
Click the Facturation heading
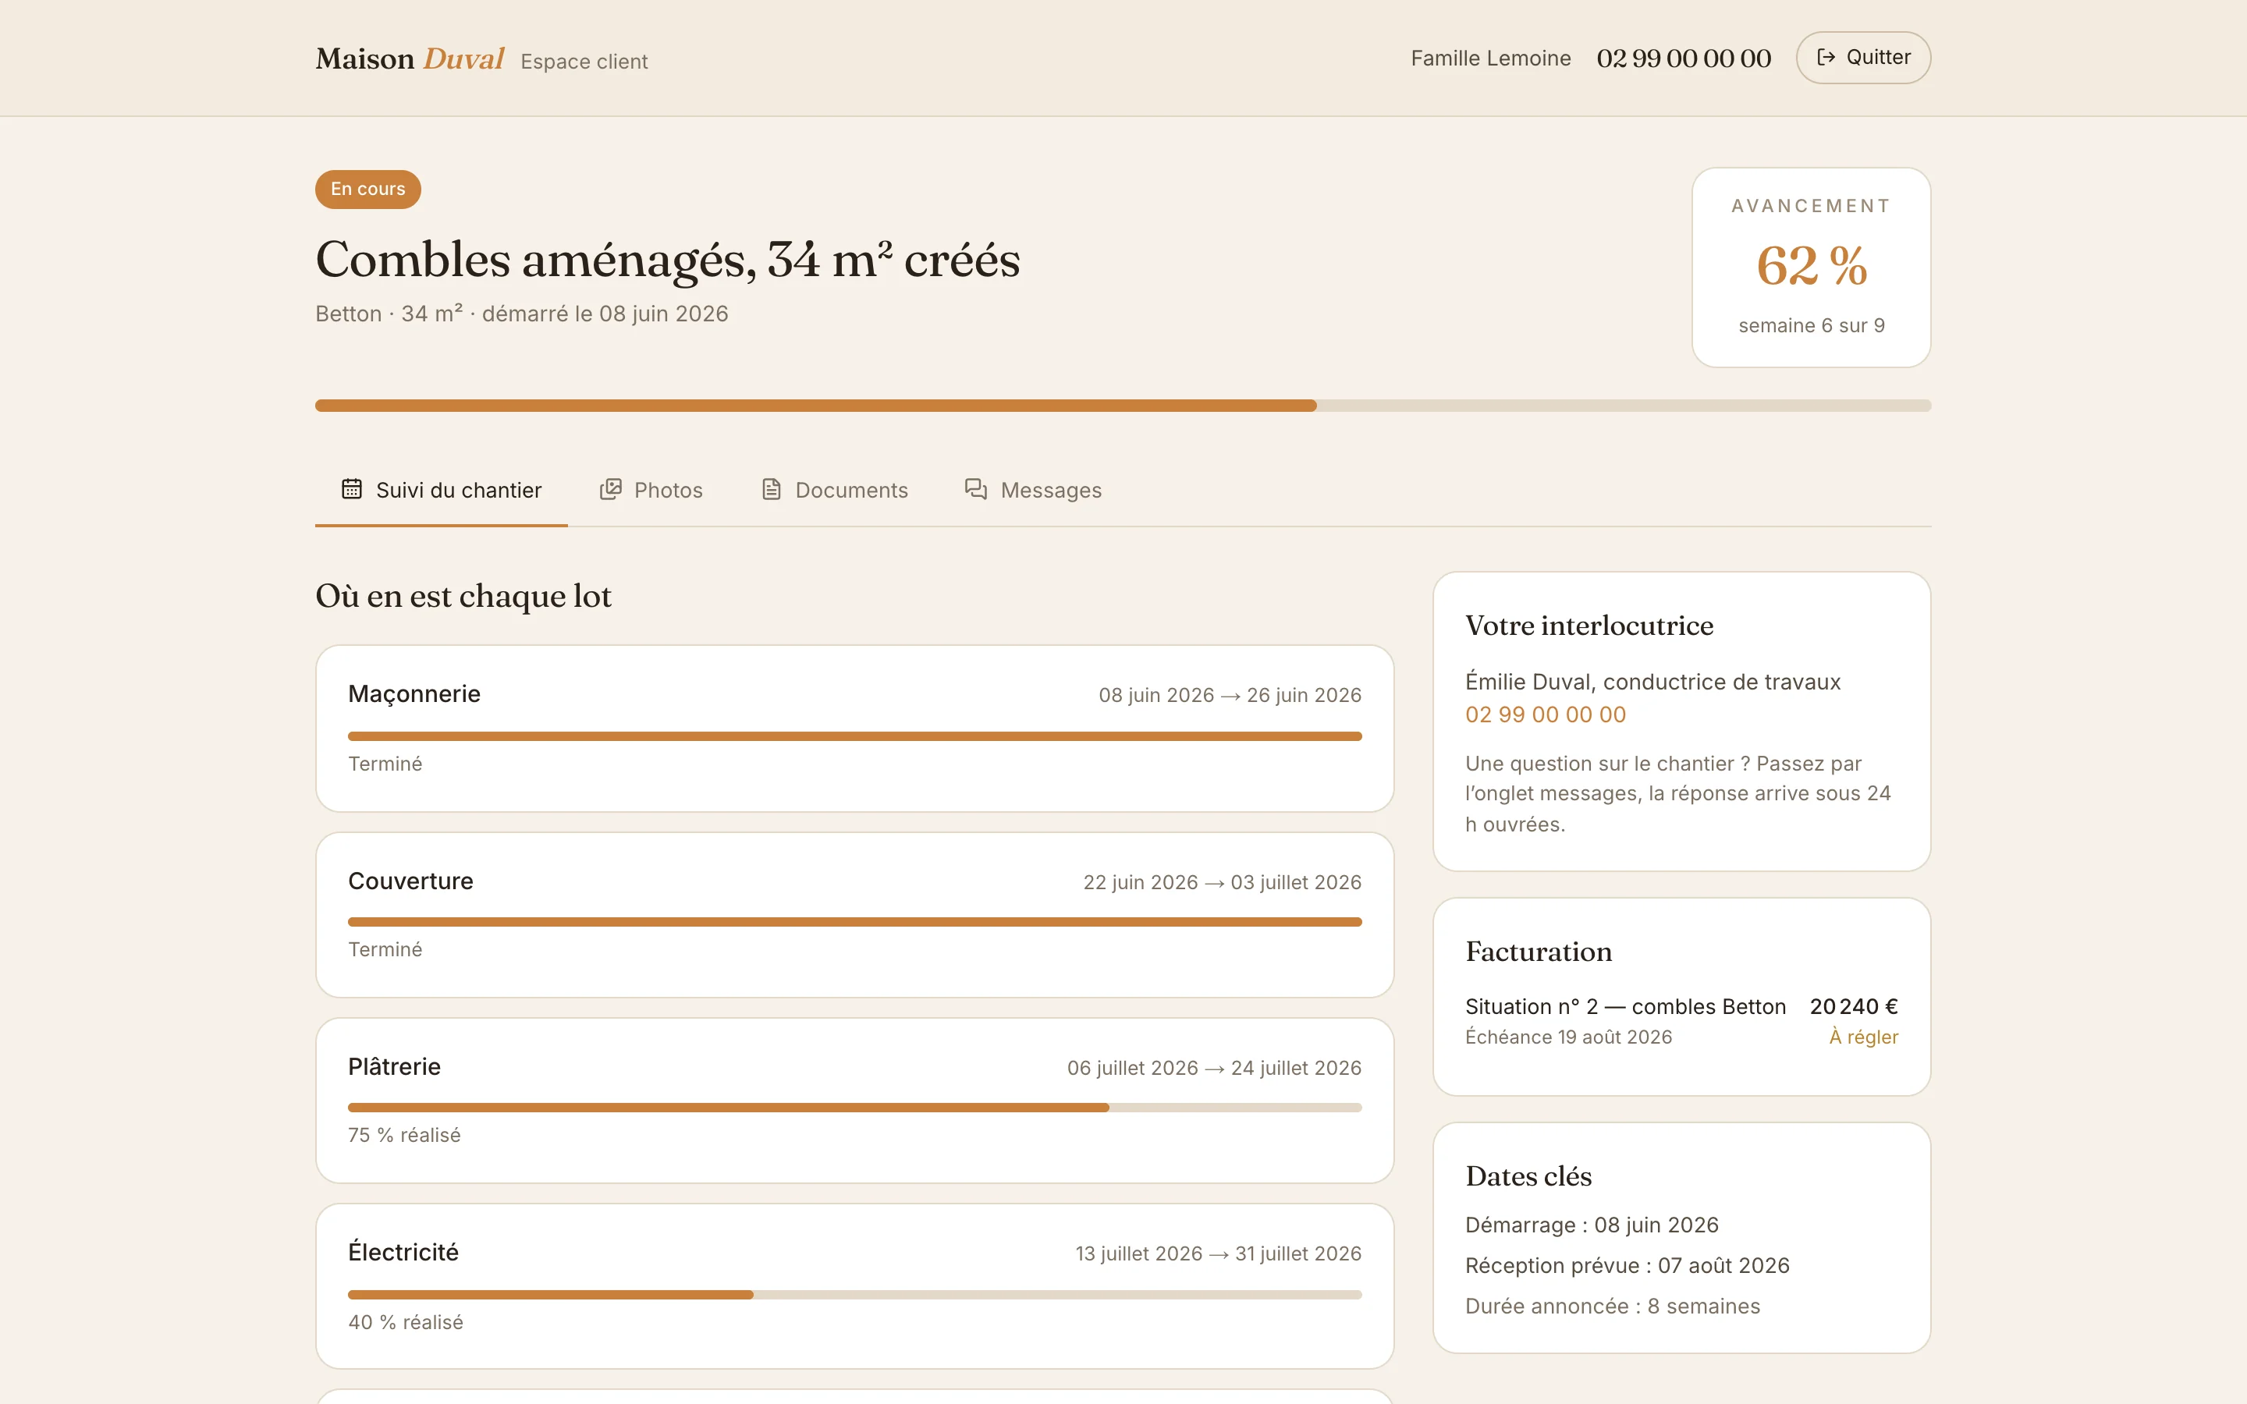click(x=1539, y=952)
